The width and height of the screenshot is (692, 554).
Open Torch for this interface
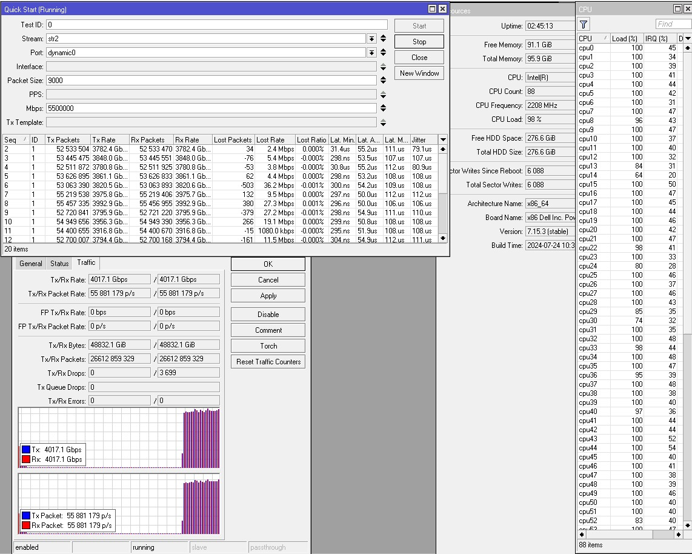point(268,346)
